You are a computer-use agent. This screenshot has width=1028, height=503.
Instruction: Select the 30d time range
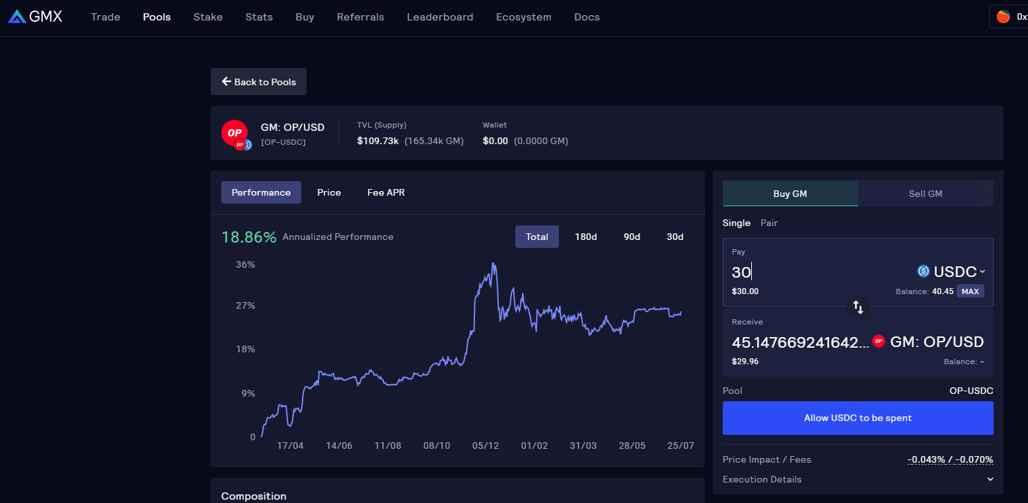(675, 237)
